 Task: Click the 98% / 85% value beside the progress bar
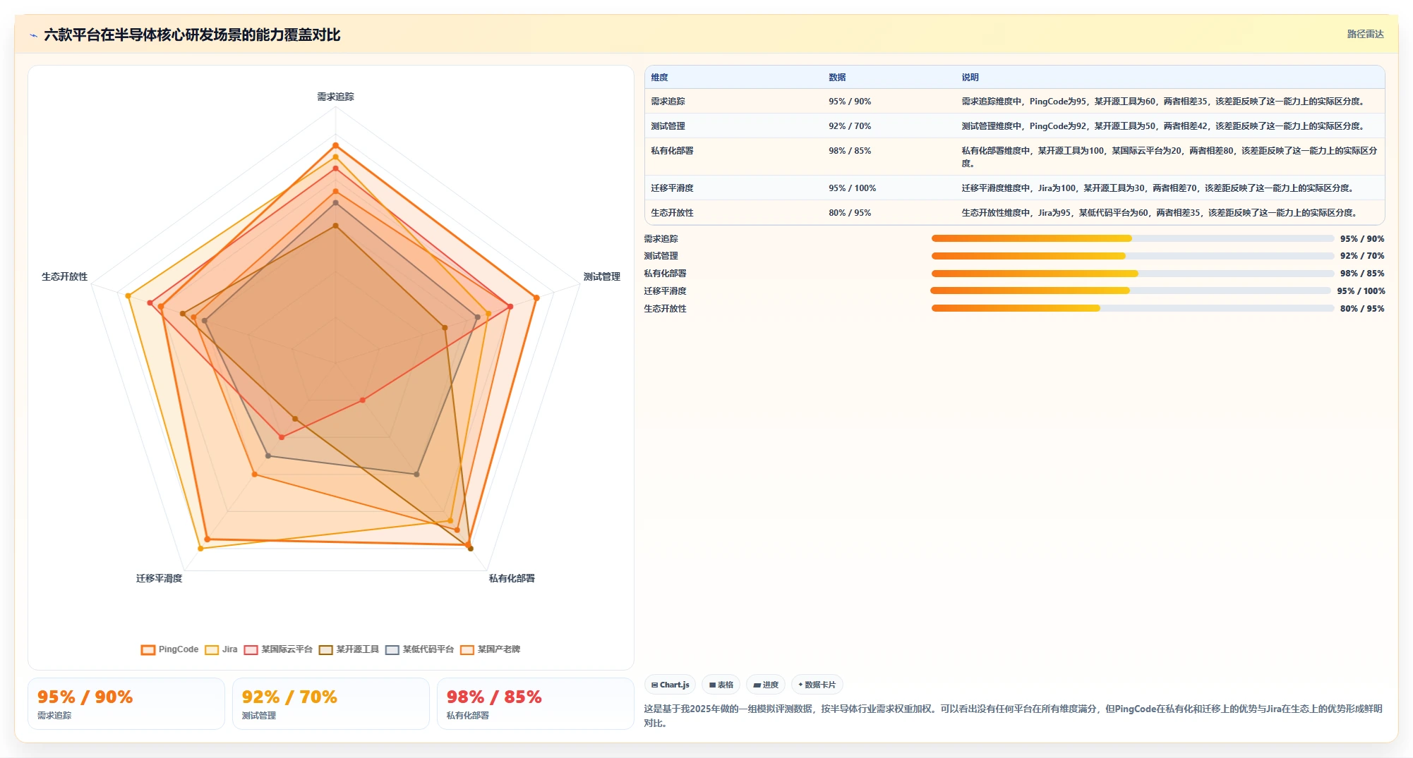point(1362,274)
